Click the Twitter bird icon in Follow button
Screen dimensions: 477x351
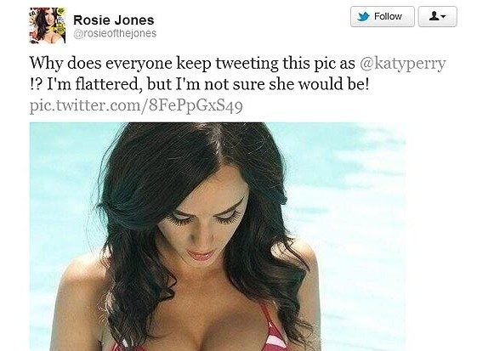[x=363, y=16]
